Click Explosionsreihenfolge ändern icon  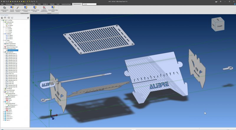(x=53, y=8)
